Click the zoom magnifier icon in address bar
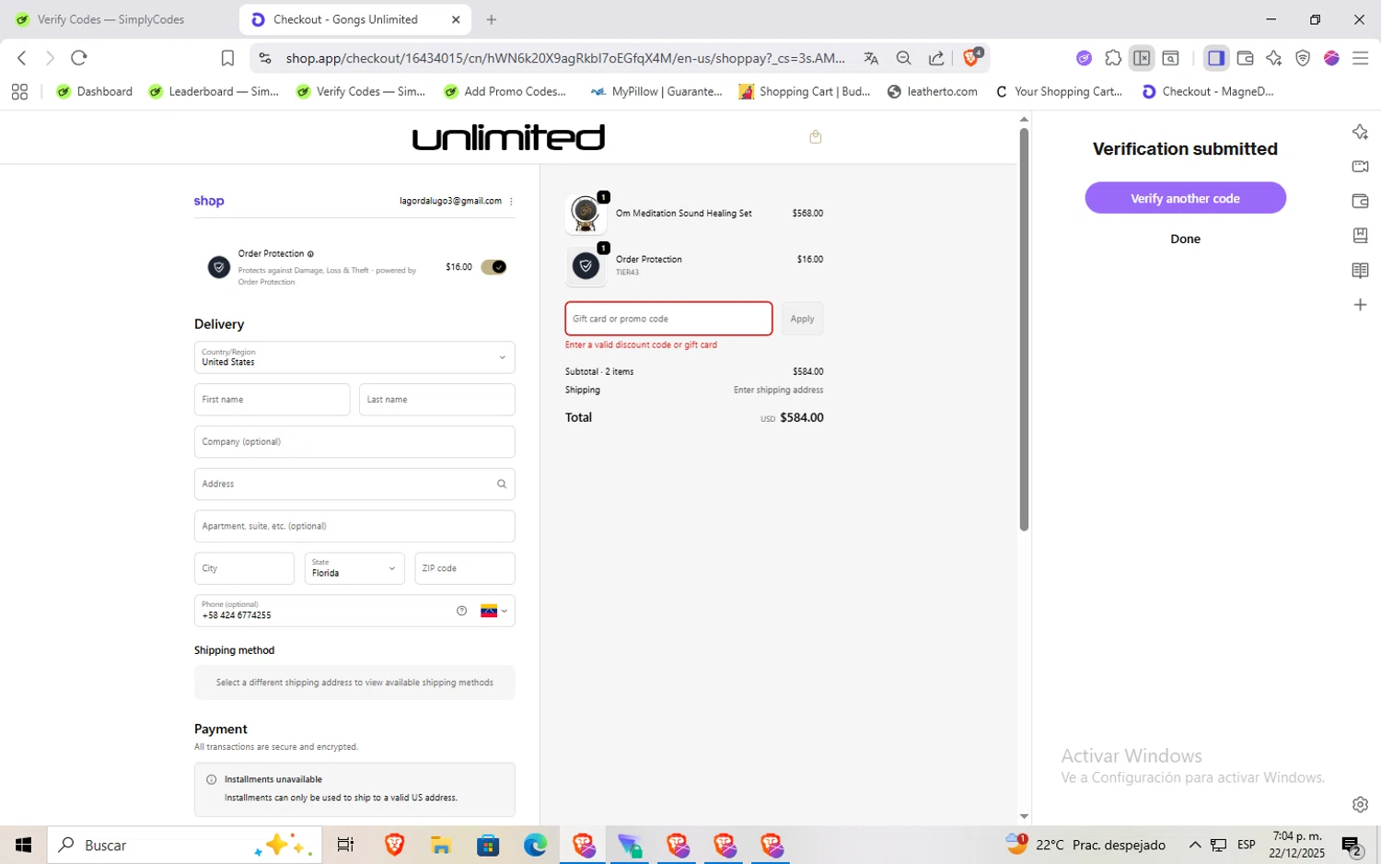 pos(904,58)
